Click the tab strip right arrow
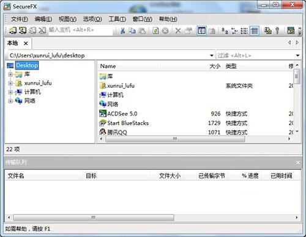 point(297,43)
